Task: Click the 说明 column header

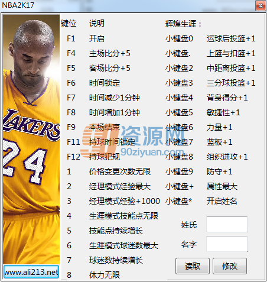Action: [97, 23]
